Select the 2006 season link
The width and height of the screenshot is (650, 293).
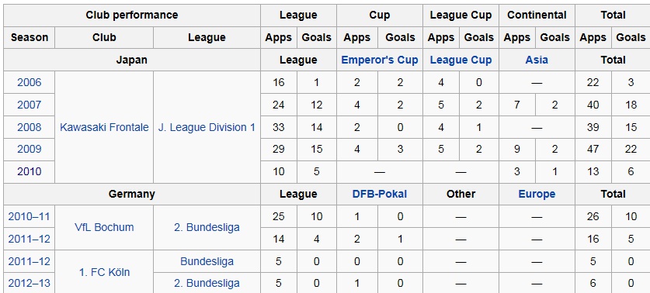coord(29,82)
